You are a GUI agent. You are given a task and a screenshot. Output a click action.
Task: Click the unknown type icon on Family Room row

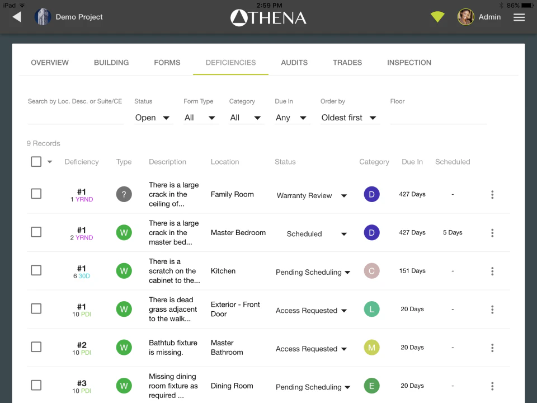[124, 194]
